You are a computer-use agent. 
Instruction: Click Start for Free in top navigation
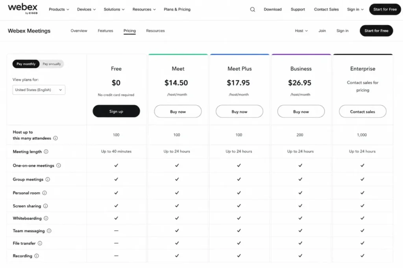385,9
